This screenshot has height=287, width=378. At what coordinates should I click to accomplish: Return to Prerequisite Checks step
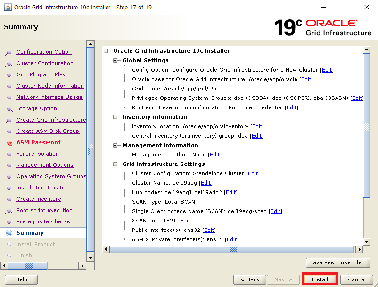pos(43,221)
